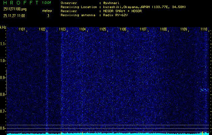Click the 1109 time marker
This screenshot has height=135, width=212.
pyautogui.click(x=184, y=29)
